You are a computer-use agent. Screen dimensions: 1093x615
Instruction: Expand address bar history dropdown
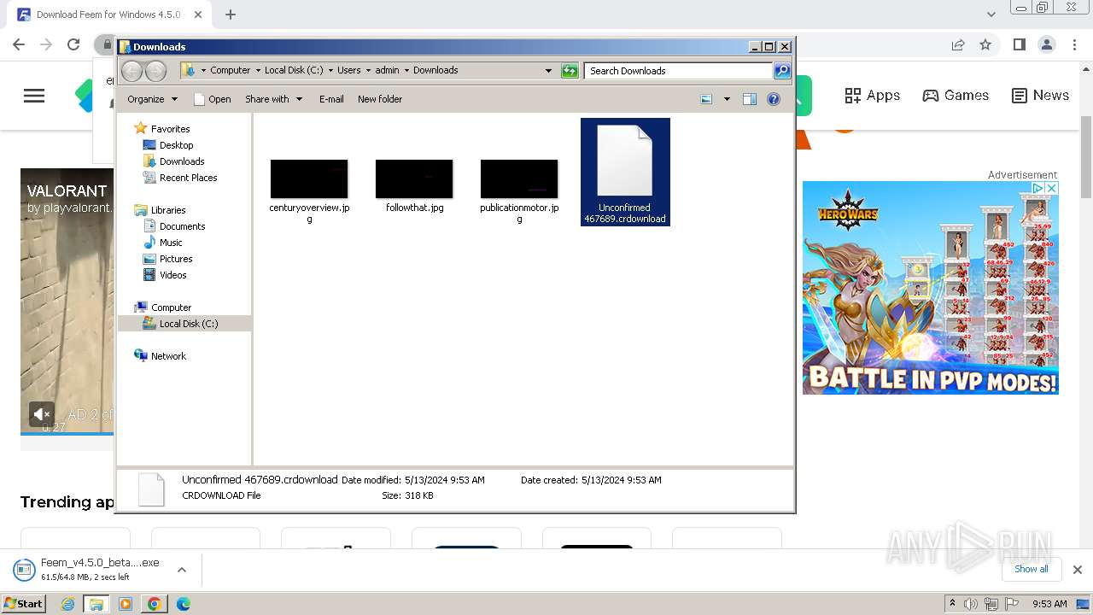click(x=548, y=71)
